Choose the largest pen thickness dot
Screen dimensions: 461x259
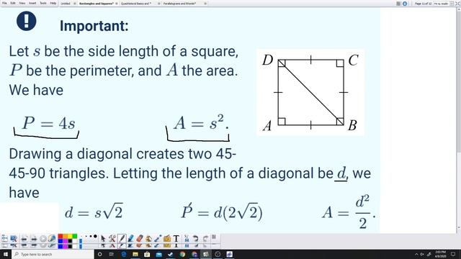coord(95,236)
